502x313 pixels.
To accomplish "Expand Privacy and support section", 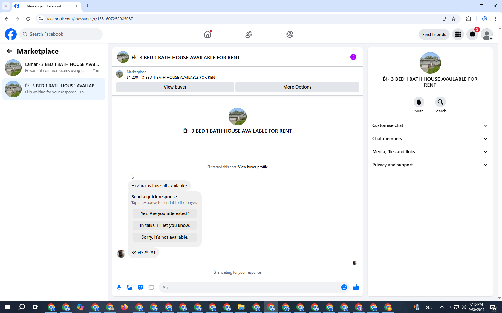I will 430,165.
